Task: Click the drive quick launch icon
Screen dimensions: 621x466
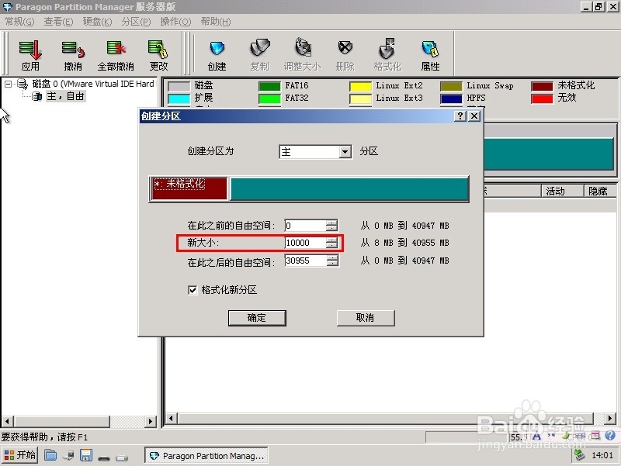Action: tap(122, 457)
